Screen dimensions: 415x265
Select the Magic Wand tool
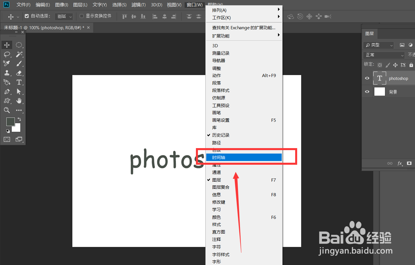pos(19,54)
